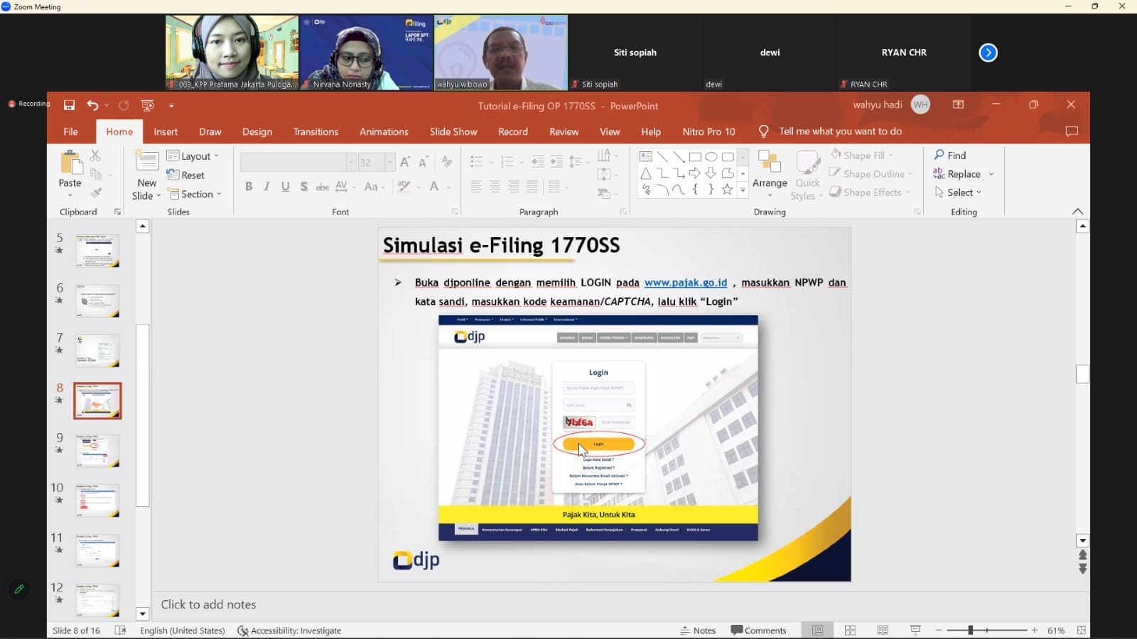Open the Section dropdown menu
Screen dimensions: 1137x639
(196, 194)
